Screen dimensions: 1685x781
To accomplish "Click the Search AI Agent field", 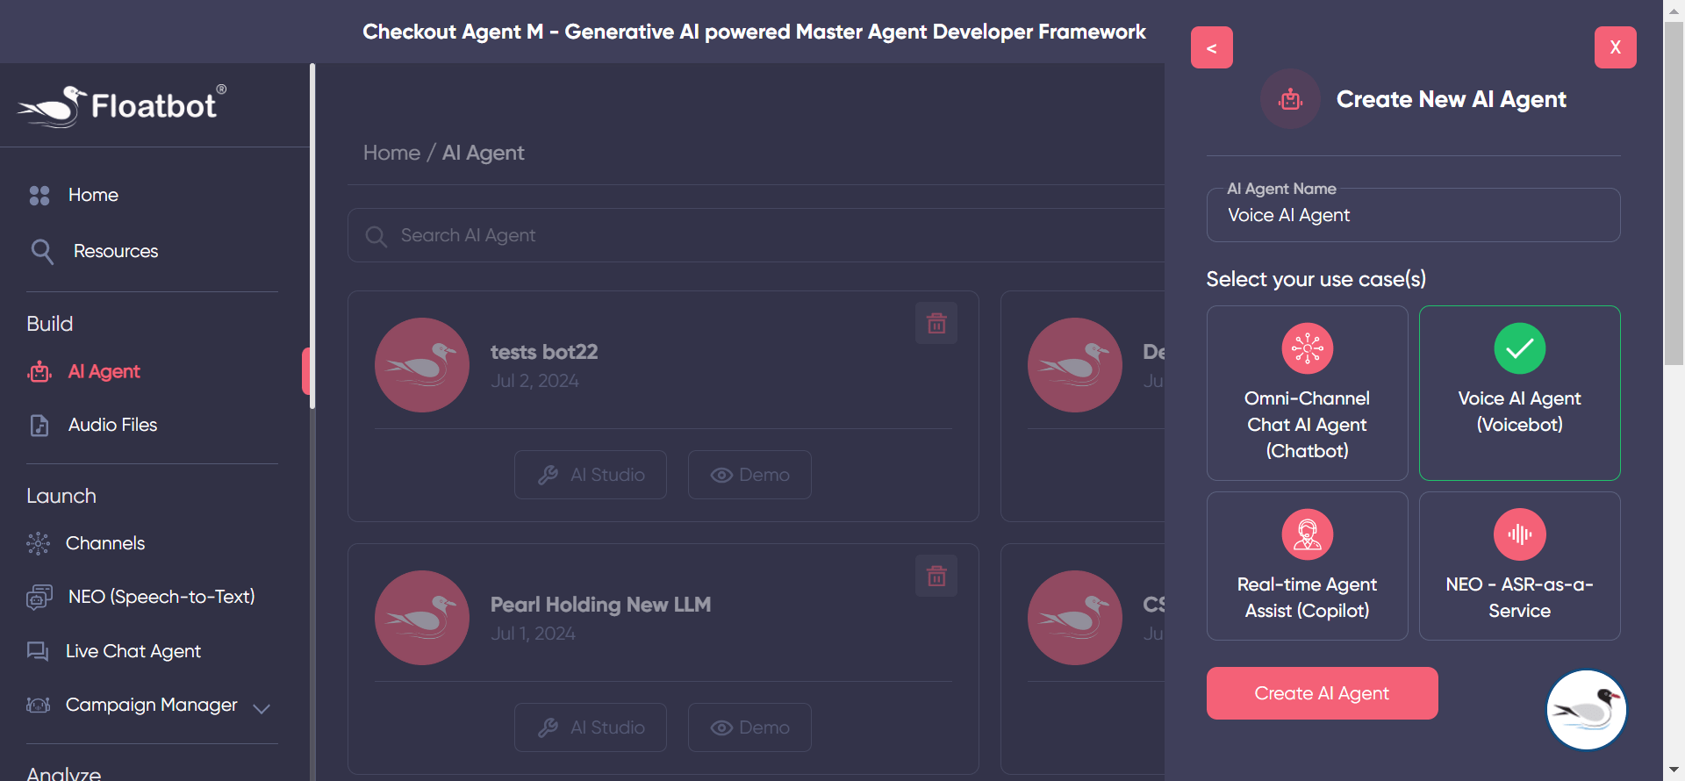I will [756, 235].
